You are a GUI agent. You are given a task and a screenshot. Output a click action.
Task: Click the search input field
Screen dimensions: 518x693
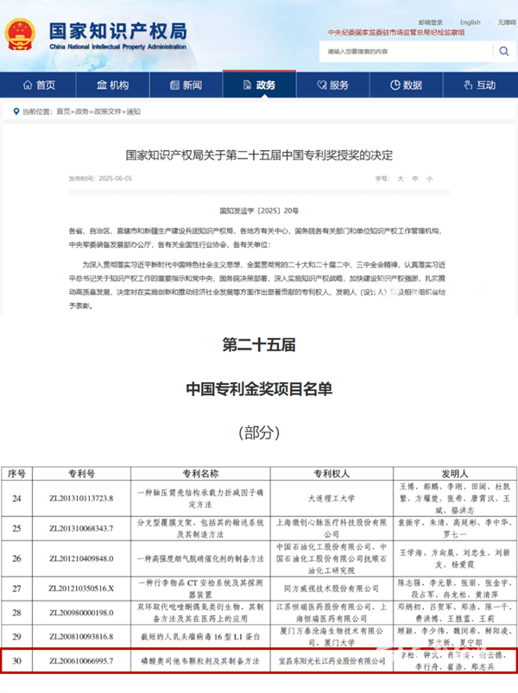point(406,51)
